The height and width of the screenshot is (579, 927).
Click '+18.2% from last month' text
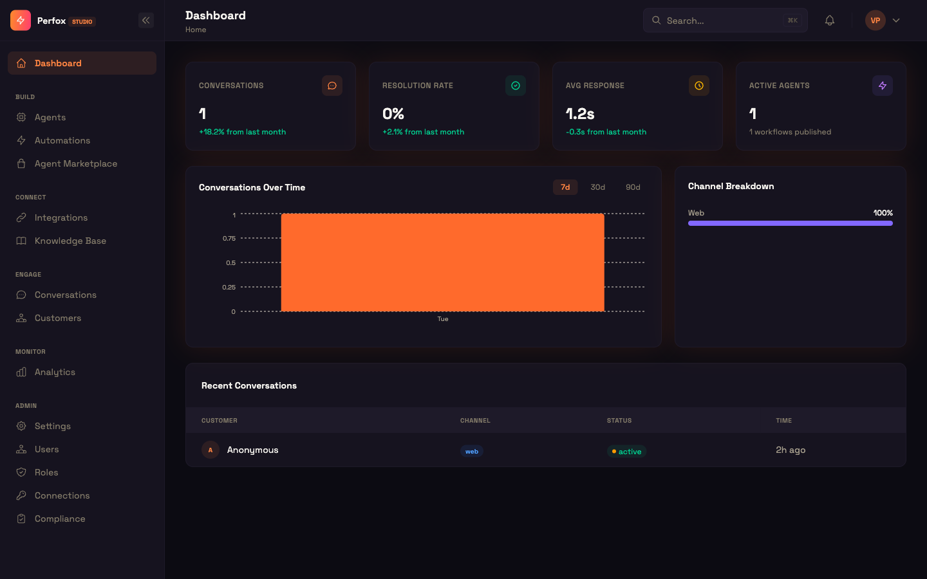[x=243, y=132]
